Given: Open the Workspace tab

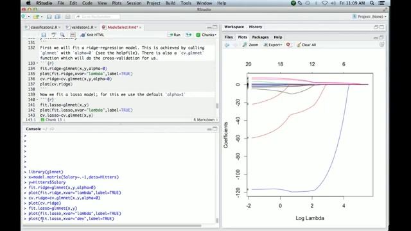Looking at the screenshot, I should (234, 27).
